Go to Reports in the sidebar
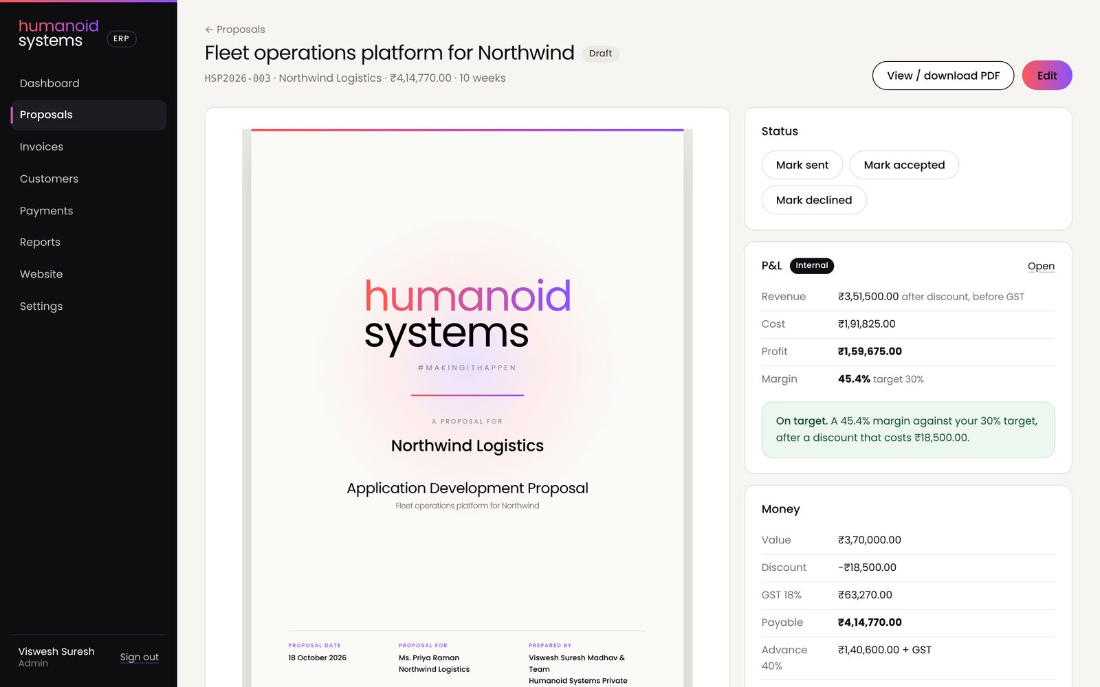 coord(89,242)
